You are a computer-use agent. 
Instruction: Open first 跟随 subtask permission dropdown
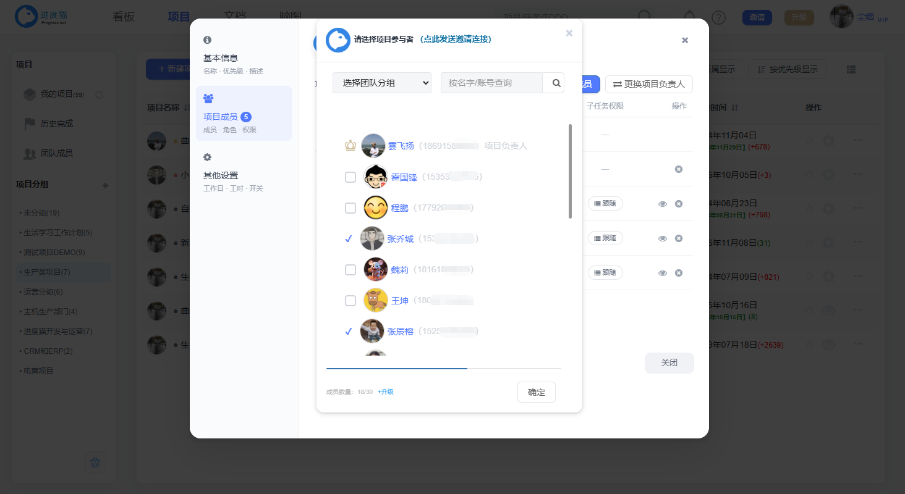coord(605,204)
